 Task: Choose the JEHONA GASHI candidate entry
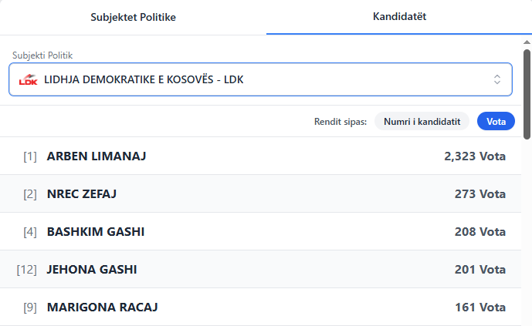[92, 270]
